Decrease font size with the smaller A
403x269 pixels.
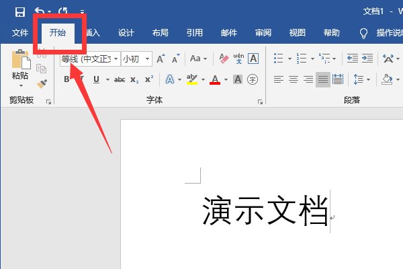176,59
